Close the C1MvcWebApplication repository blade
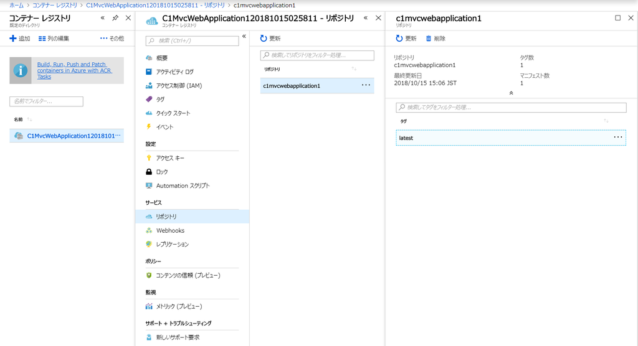The width and height of the screenshot is (638, 346). (x=378, y=18)
